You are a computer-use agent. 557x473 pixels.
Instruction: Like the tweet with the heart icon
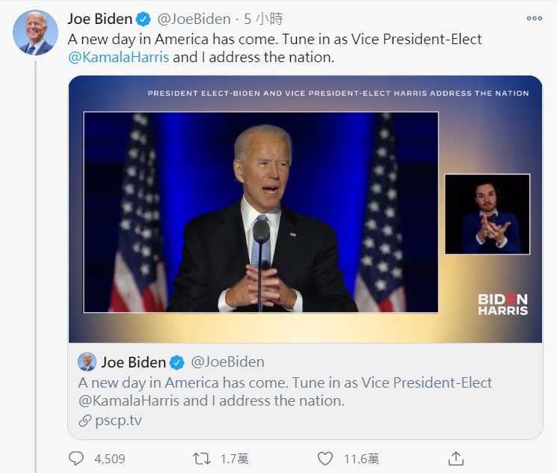pyautogui.click(x=324, y=458)
